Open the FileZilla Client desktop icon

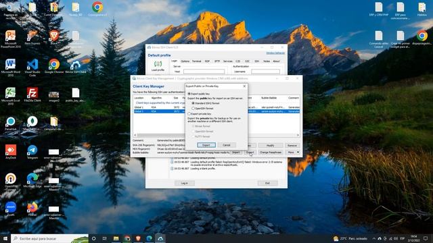pyautogui.click(x=32, y=94)
